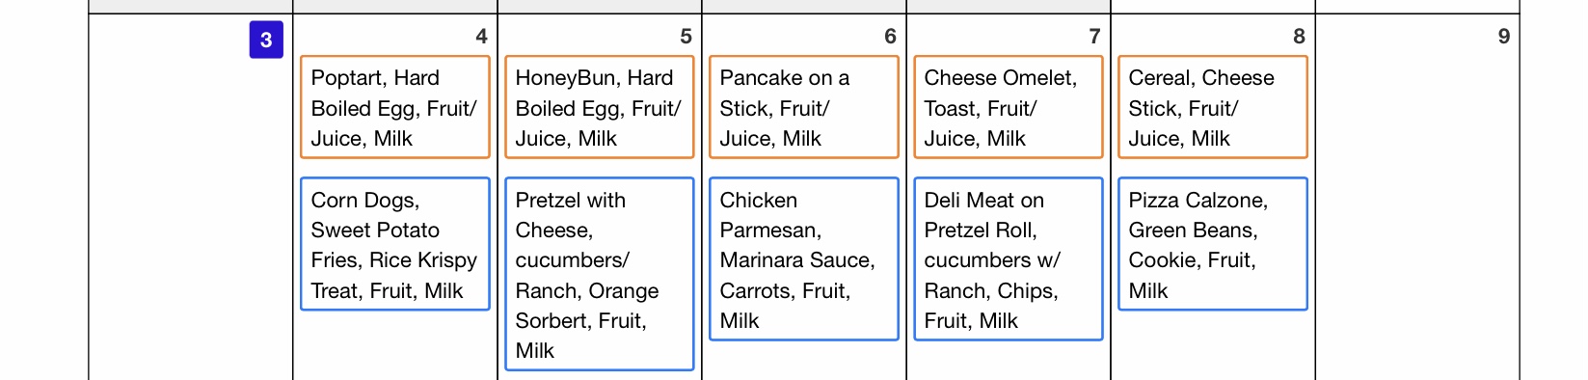The height and width of the screenshot is (380, 1588).
Task: Open the Cheese Omelet breakfast entry
Action: pos(1009,107)
